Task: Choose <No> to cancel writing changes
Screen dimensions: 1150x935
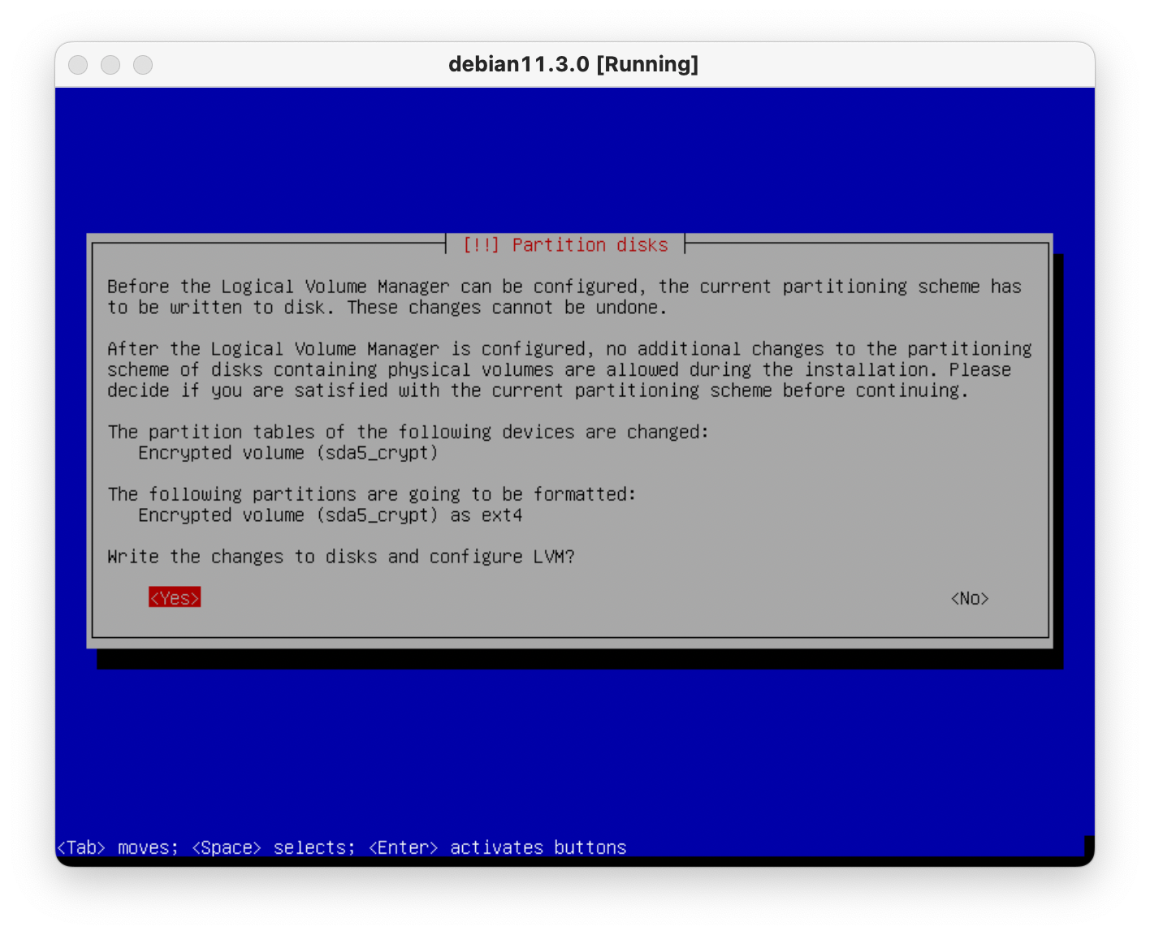Action: point(969,598)
